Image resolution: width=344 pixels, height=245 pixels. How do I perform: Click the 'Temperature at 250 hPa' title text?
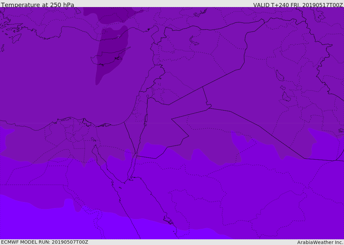[38, 5]
